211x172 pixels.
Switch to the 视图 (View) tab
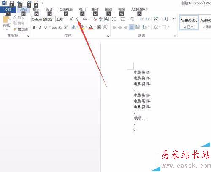click(x=122, y=9)
